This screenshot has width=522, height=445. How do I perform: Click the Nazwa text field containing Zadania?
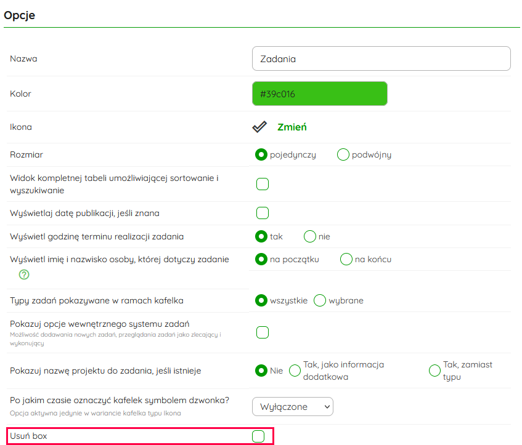click(x=381, y=59)
